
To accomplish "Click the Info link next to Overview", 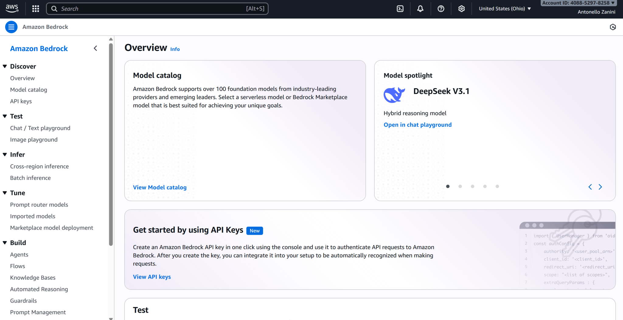I will 175,49.
